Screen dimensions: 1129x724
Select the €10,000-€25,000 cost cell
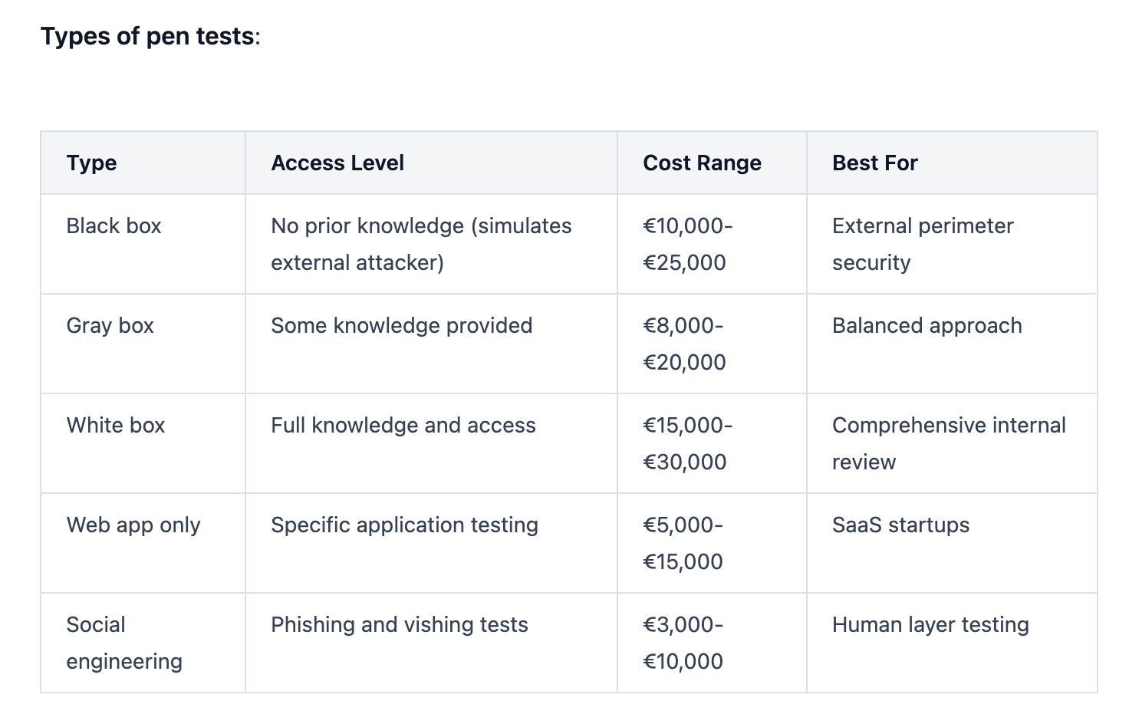(687, 244)
